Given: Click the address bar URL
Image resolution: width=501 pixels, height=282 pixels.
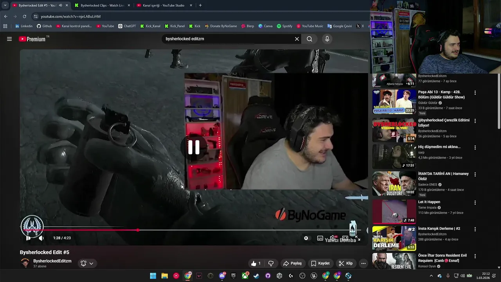Looking at the screenshot, I should coord(71,16).
